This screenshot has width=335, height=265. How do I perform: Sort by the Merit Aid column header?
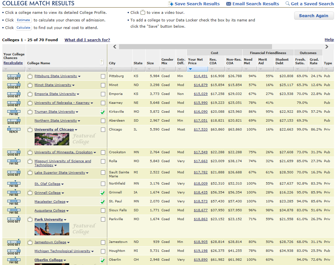(x=262, y=61)
